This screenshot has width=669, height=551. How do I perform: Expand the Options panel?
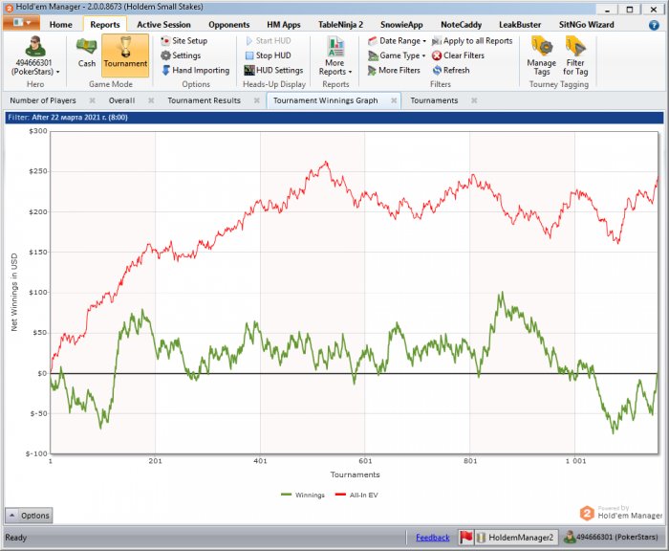click(x=29, y=516)
